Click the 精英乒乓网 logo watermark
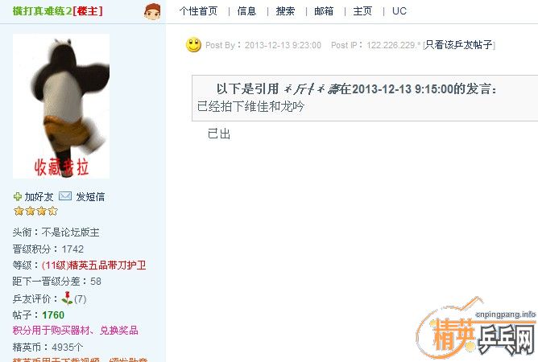 click(476, 327)
